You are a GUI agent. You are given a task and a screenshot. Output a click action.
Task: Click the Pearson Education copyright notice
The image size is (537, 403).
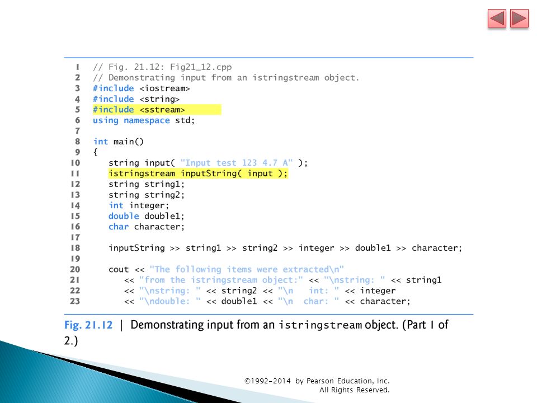[317, 381]
